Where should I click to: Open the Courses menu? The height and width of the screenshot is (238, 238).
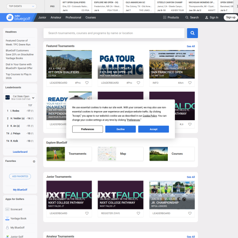[x=90, y=17]
